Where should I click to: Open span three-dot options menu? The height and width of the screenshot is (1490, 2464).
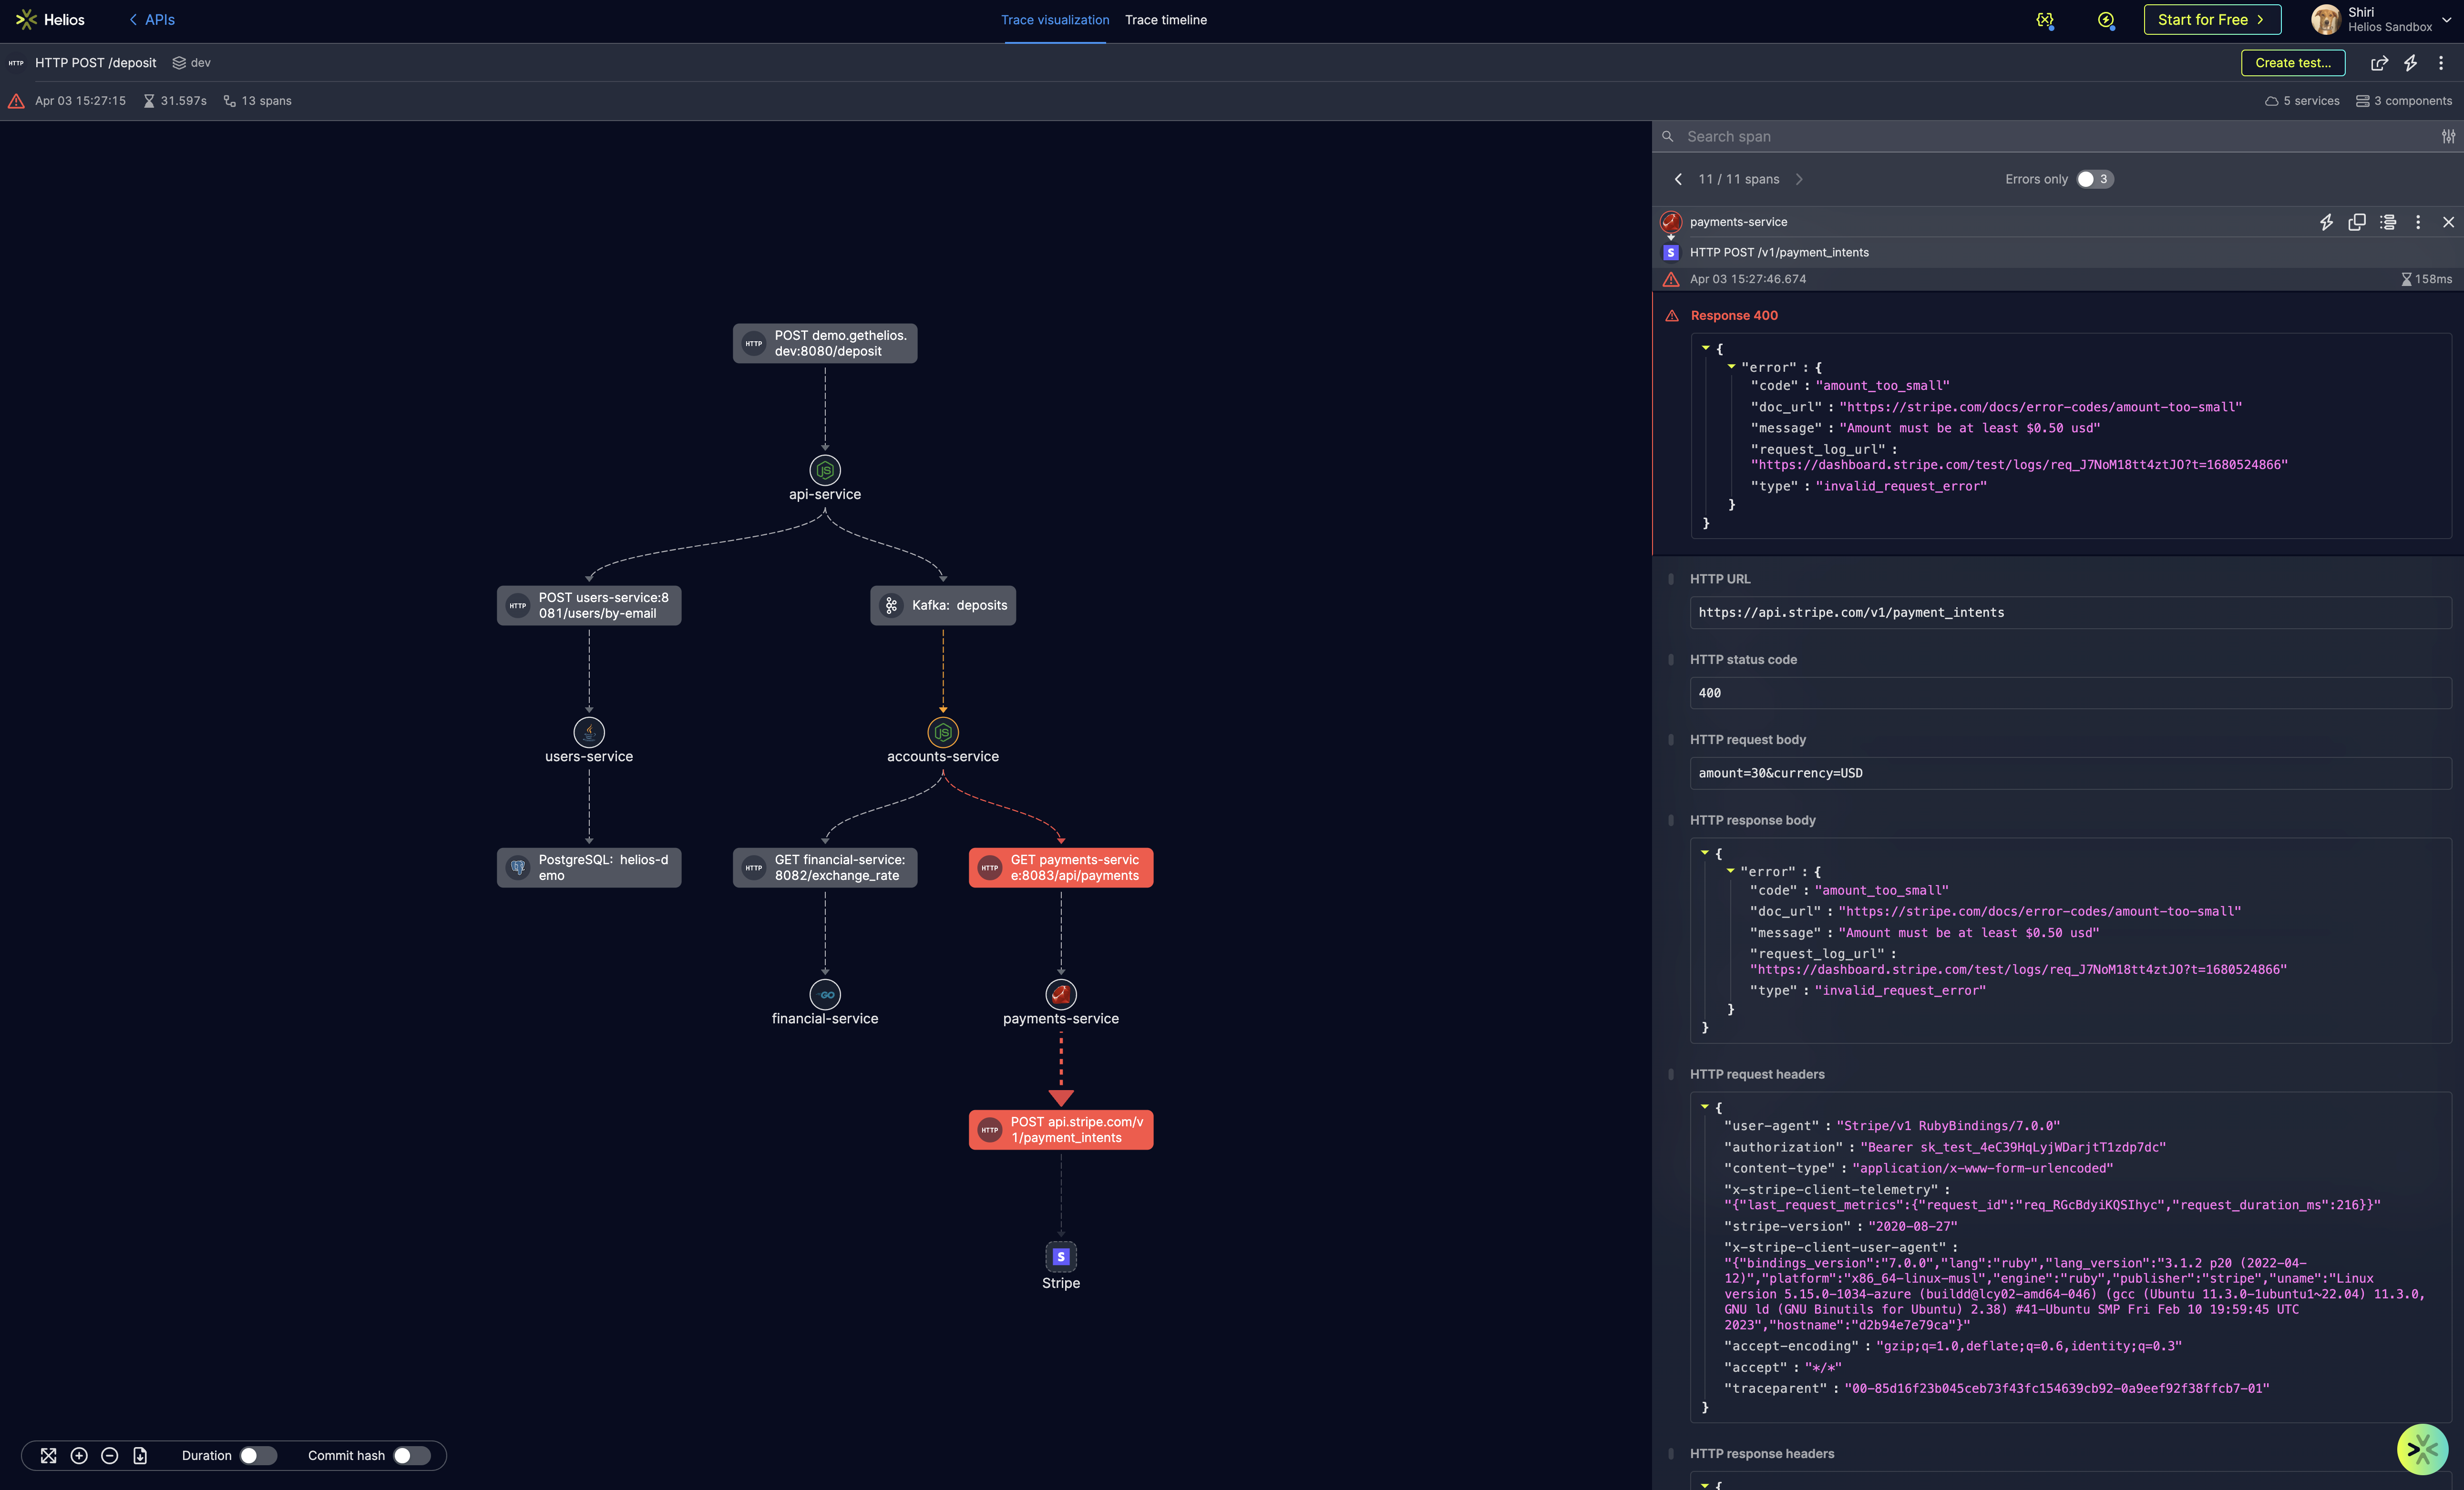(x=2418, y=222)
